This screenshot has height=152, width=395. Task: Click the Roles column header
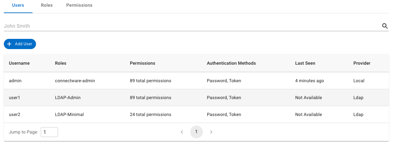[61, 63]
